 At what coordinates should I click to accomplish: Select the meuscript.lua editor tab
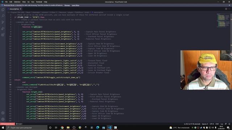(x=14, y=9)
